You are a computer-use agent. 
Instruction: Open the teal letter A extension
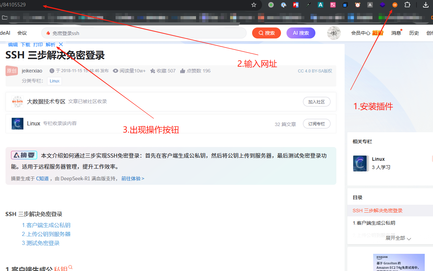(320, 5)
